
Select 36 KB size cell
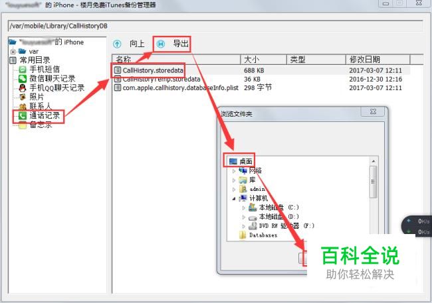[x=252, y=79]
